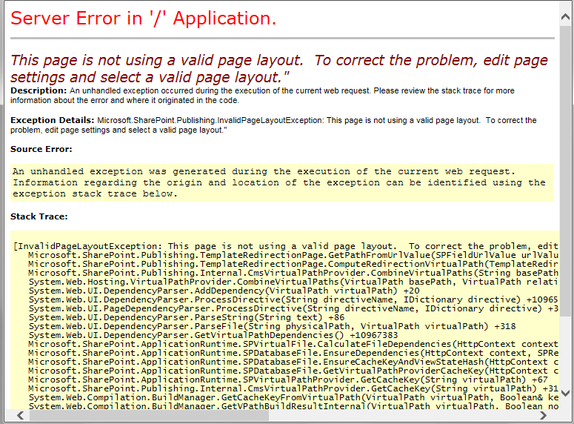574x424 pixels.
Task: Click the '[InvalidPageLayoutException:' stack trace line
Action: (286, 246)
